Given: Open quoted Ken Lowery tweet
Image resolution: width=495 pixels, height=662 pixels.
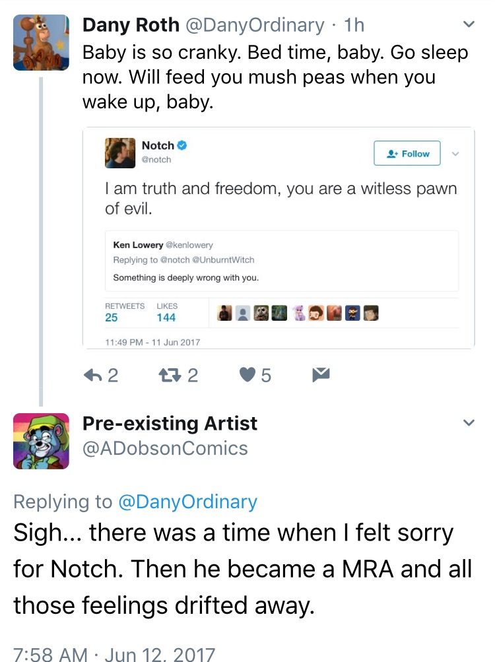Looking at the screenshot, I should [x=282, y=261].
